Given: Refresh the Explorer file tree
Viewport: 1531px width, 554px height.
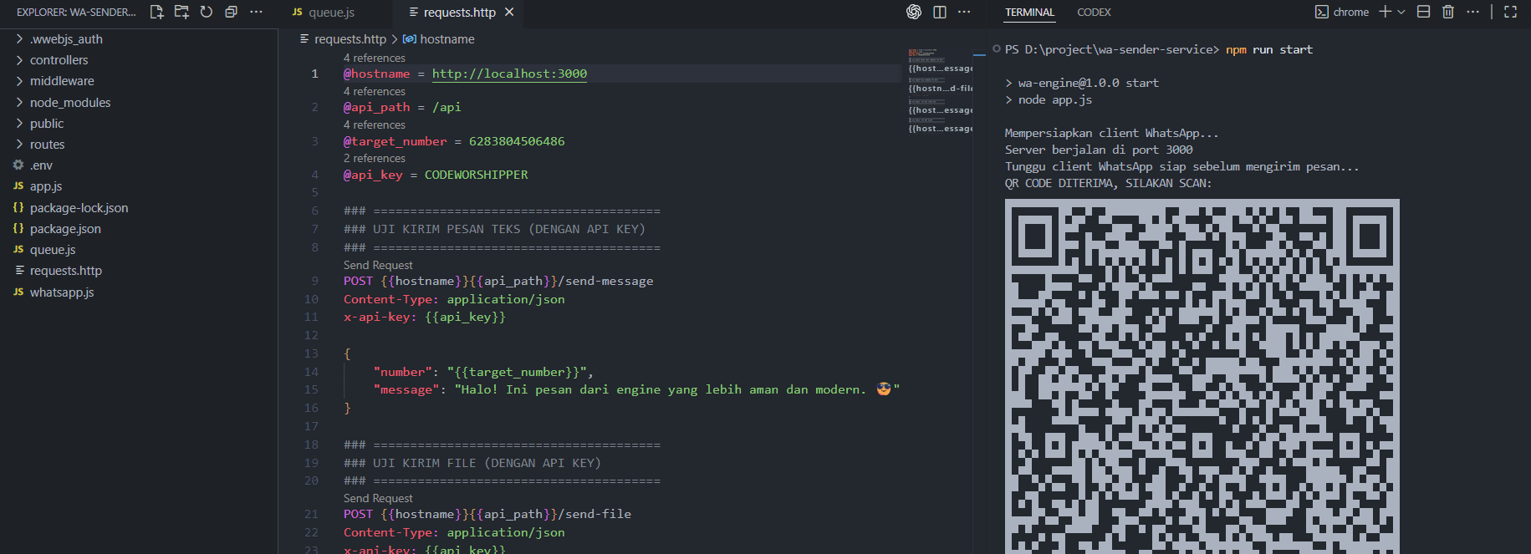Looking at the screenshot, I should 207,12.
